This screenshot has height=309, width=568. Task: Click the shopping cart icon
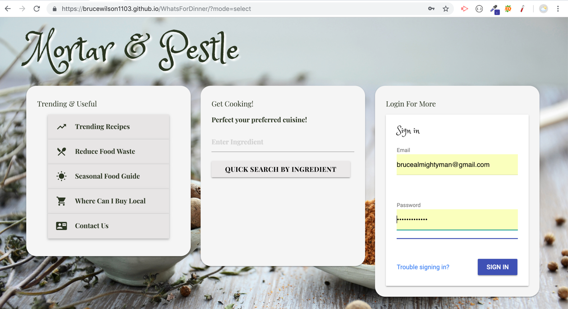[x=61, y=201]
